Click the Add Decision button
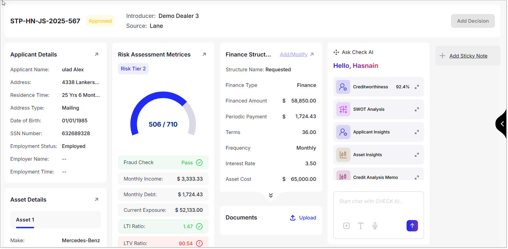508x249 pixels. pos(473,21)
